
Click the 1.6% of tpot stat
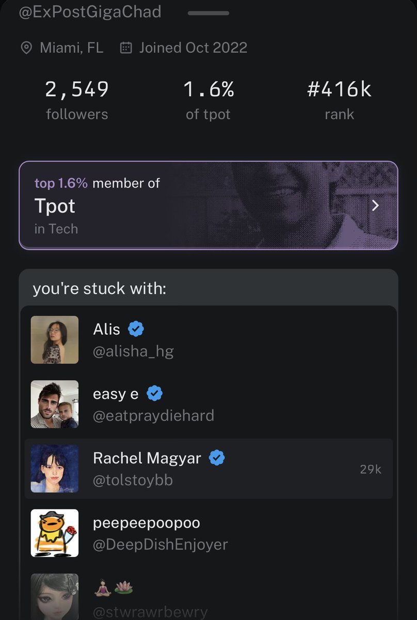click(x=209, y=100)
